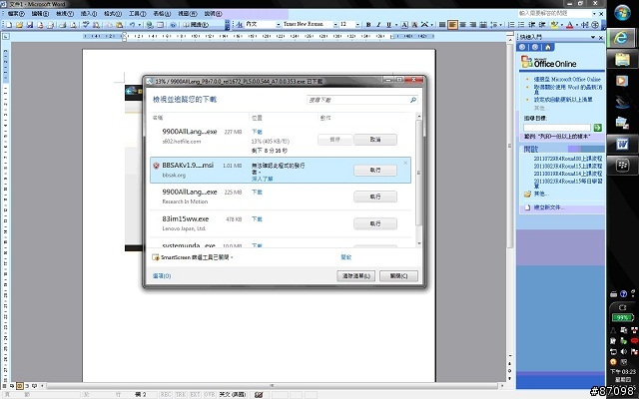Click the Open folder icon in Word toolbar
The image size is (639, 399).
19,25
